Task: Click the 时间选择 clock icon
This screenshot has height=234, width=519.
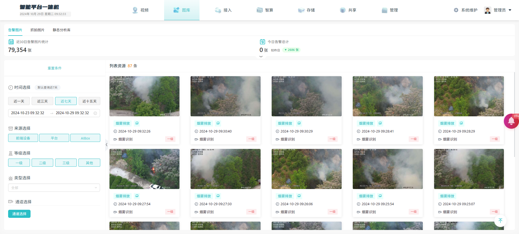Action: click(11, 88)
